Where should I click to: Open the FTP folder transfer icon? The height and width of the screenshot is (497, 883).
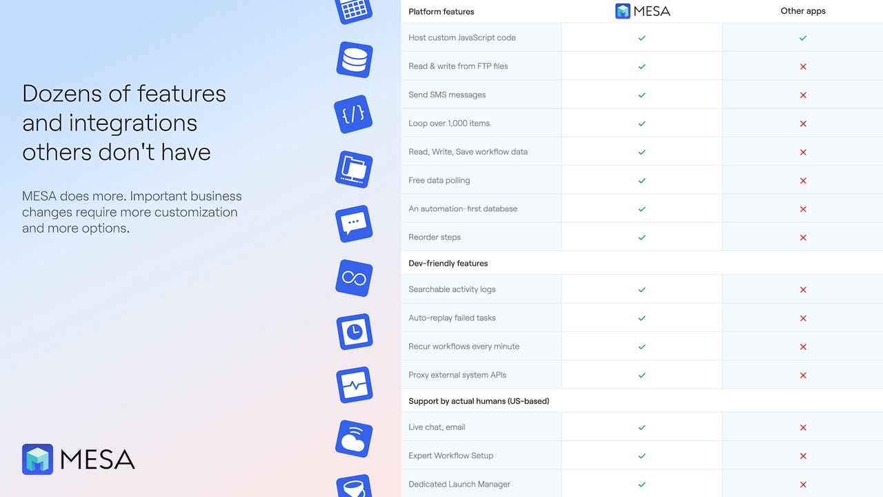[x=354, y=169]
